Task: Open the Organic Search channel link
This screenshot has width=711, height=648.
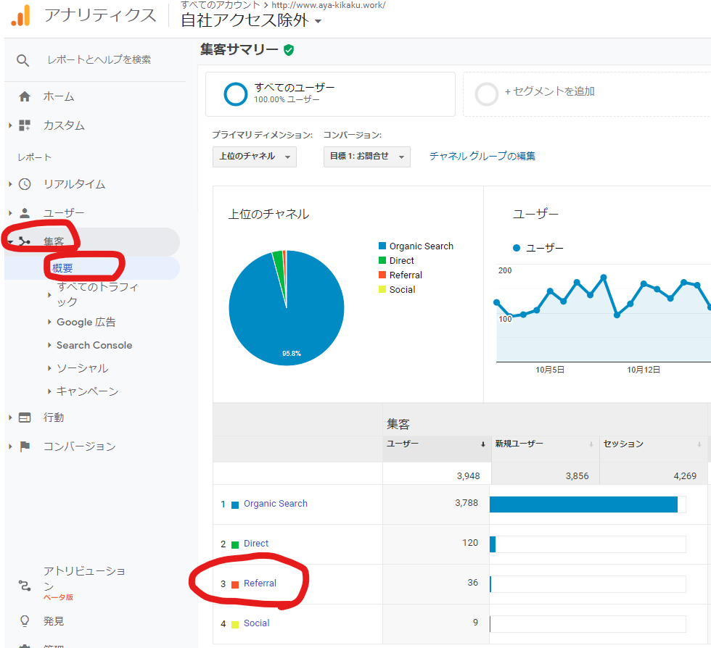Action: coord(275,504)
